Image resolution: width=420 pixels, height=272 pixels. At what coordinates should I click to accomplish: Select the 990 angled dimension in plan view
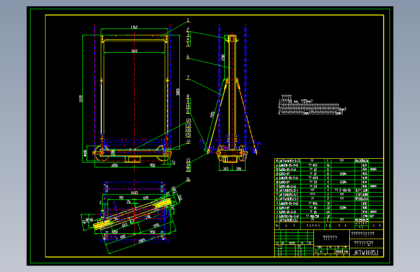[123, 237]
